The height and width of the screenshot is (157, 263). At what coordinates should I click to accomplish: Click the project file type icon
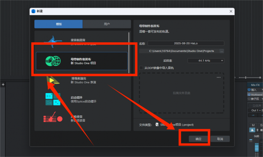(x=157, y=125)
